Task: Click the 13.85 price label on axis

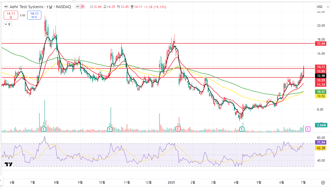Action: click(x=321, y=71)
